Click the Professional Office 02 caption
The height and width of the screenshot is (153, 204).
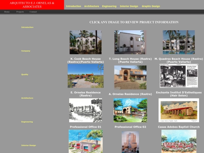[130, 127]
